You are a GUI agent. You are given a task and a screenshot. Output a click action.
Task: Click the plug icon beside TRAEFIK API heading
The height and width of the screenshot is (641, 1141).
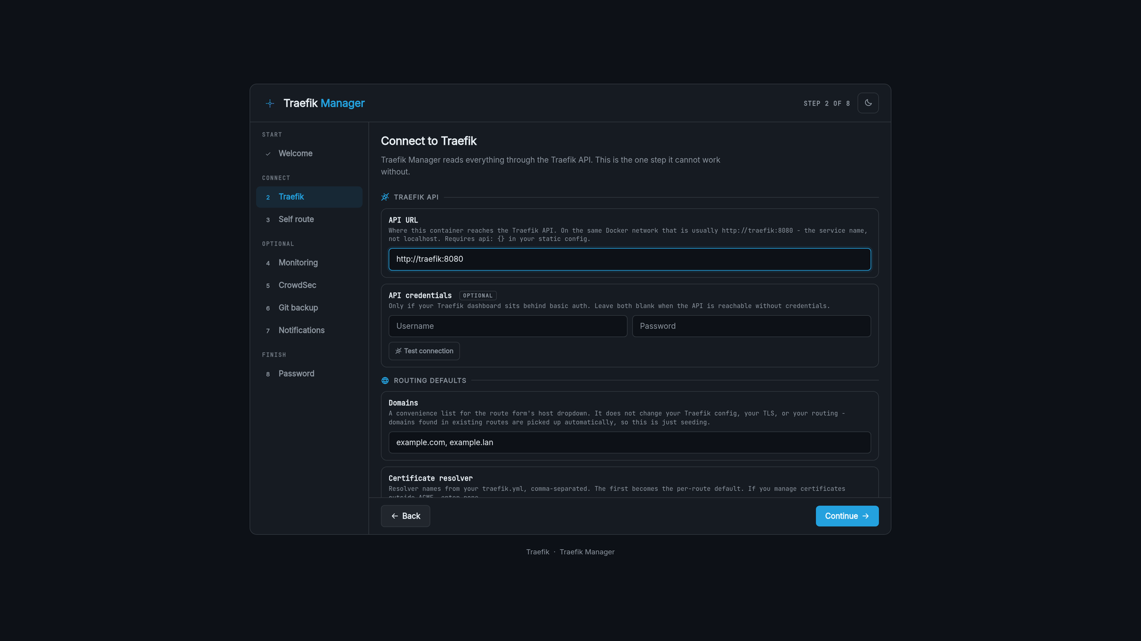pos(385,197)
